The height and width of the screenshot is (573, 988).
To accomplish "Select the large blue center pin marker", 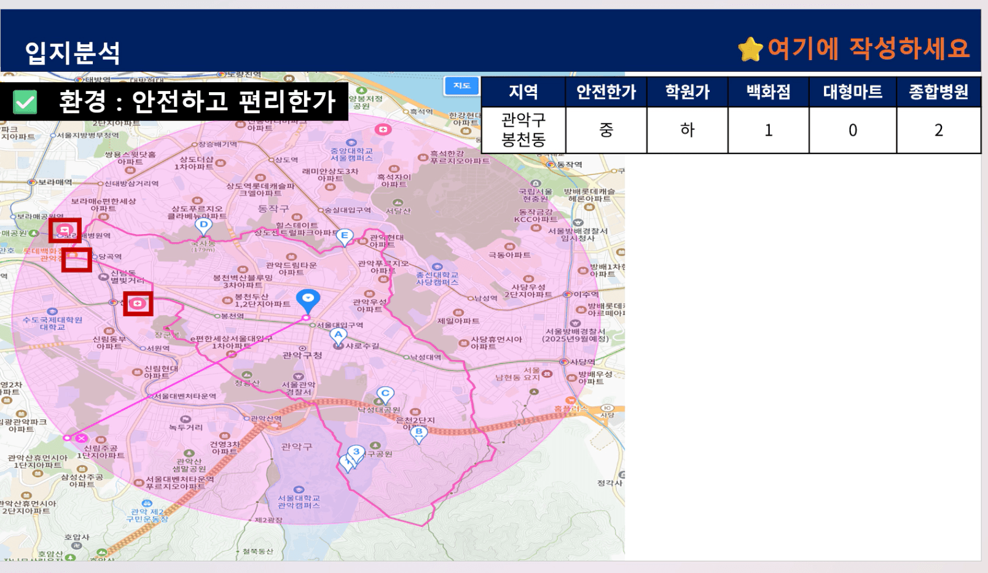I will pos(308,302).
